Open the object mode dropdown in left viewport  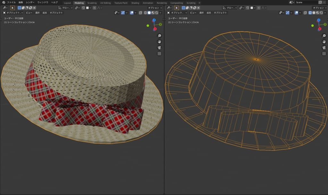[13, 13]
